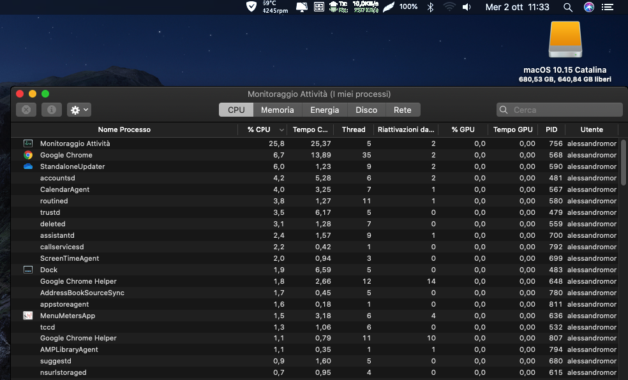Sort by Nome Processo column header
Image resolution: width=628 pixels, height=380 pixels.
click(x=124, y=129)
